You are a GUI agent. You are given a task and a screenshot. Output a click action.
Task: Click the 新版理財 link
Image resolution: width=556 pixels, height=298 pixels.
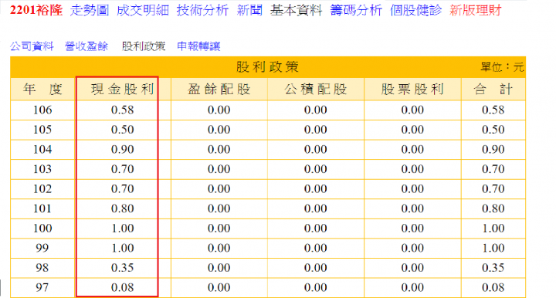(x=476, y=10)
